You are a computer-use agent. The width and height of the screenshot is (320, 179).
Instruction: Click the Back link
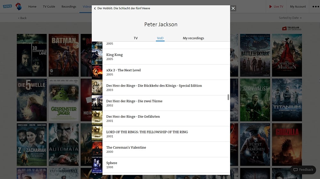[22, 18]
